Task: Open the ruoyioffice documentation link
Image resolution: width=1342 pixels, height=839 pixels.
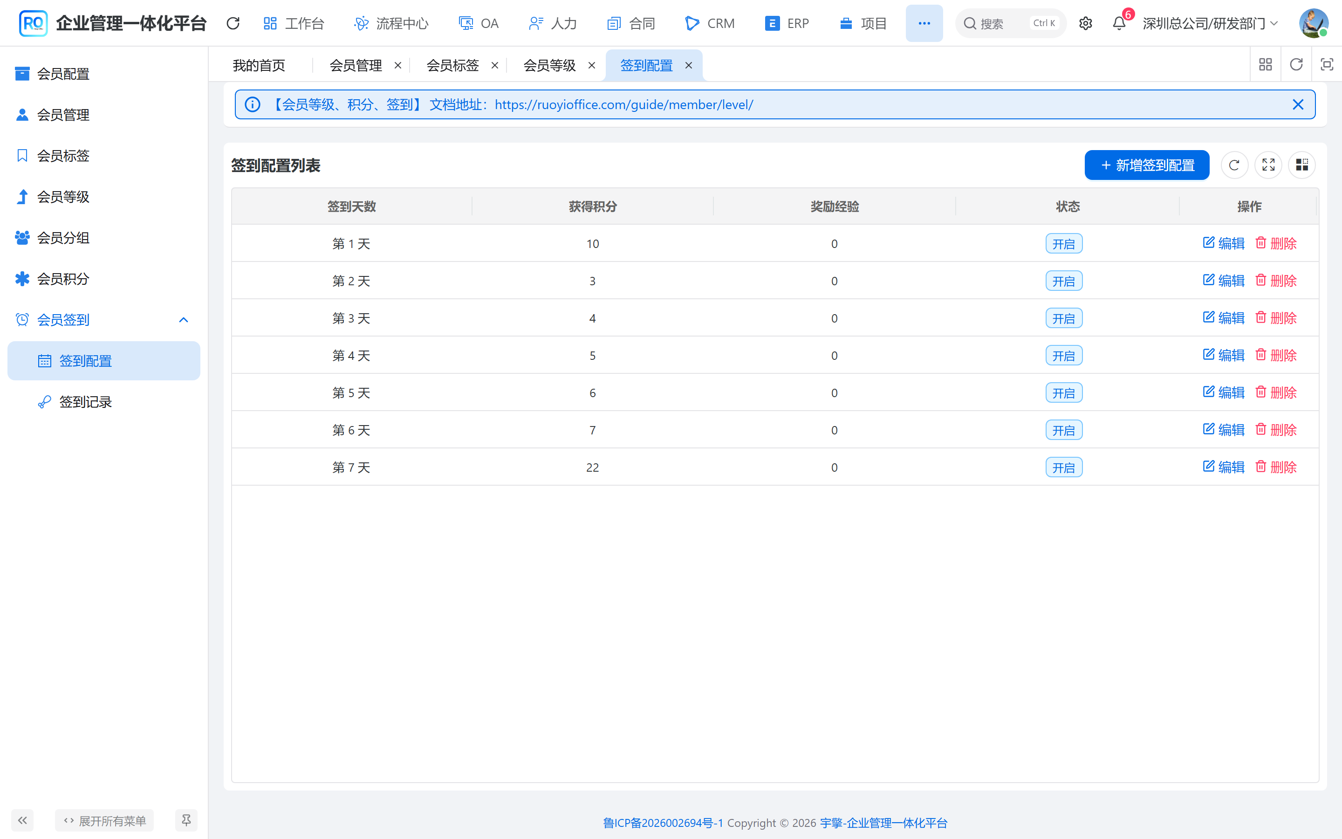Action: click(624, 104)
